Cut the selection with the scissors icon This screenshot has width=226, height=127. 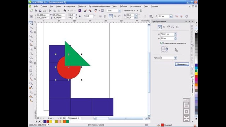pos(50,11)
